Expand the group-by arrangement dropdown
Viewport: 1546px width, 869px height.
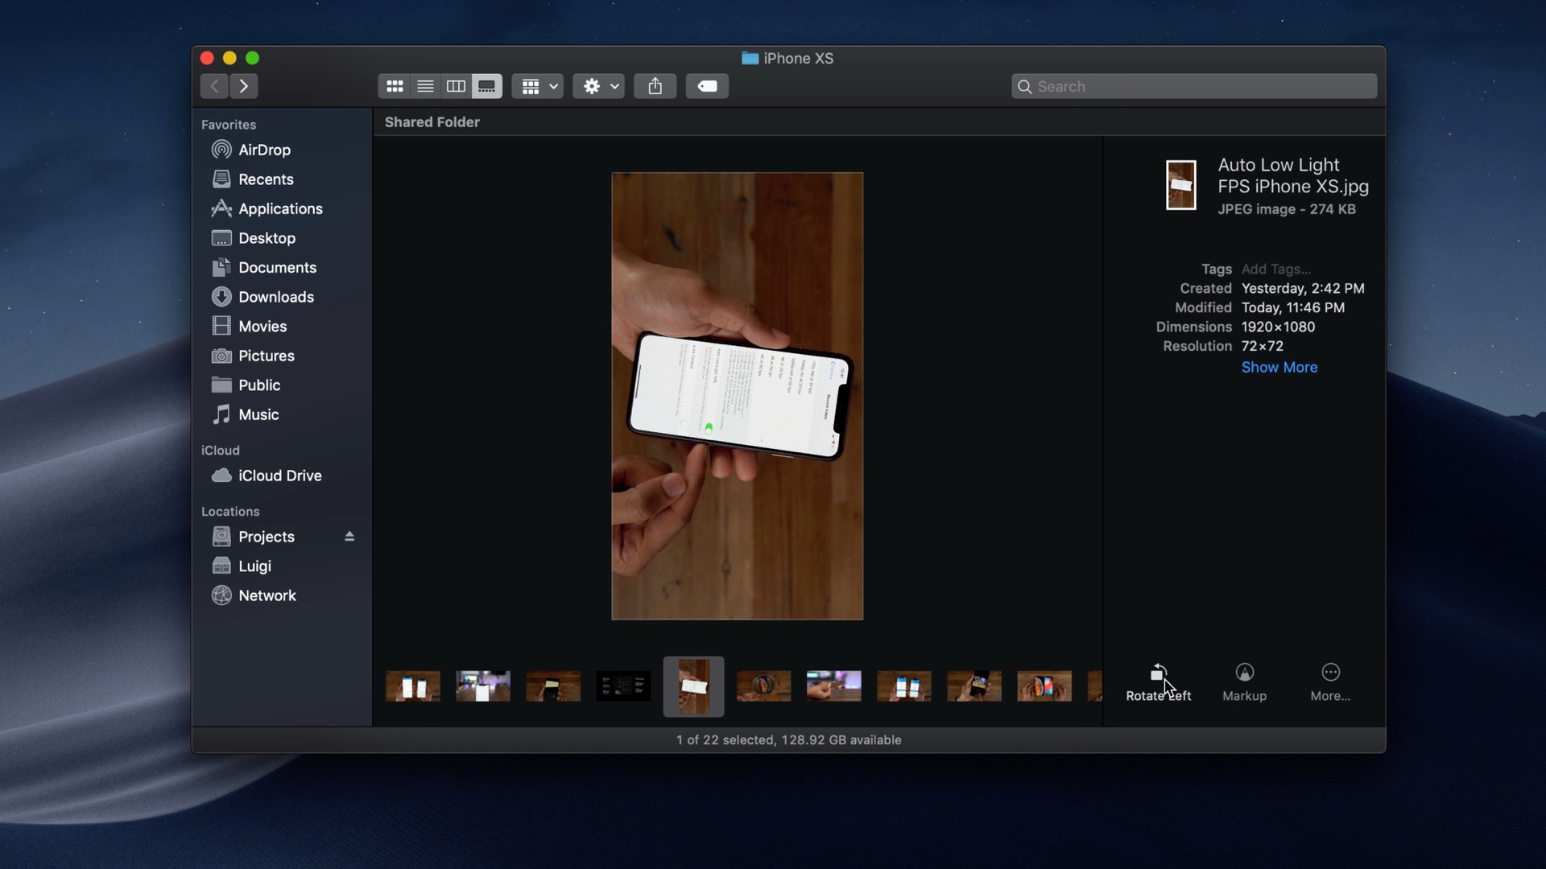[x=538, y=86]
